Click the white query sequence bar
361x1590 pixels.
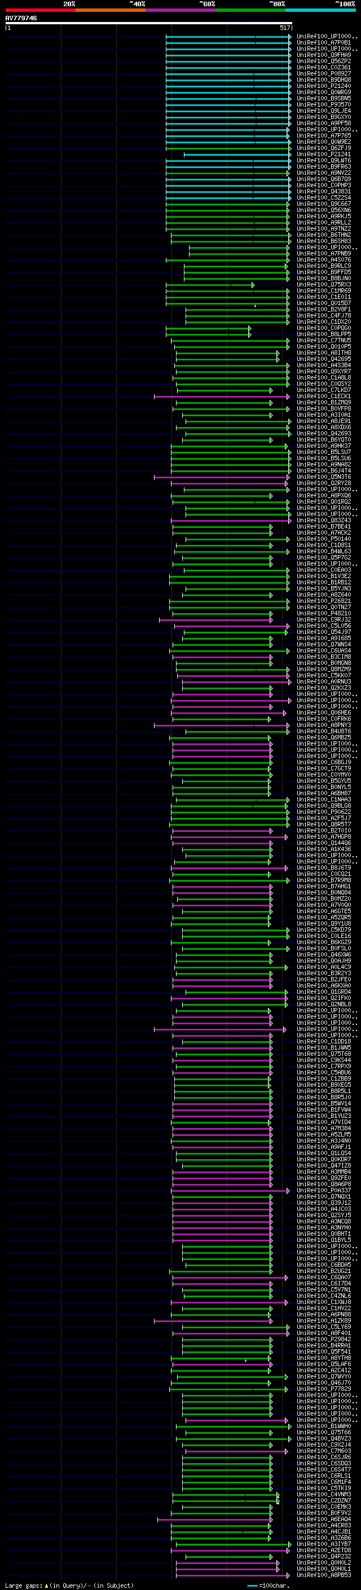[148, 23]
